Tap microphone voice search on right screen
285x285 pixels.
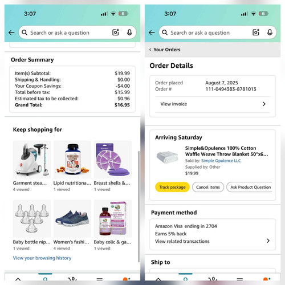click(x=270, y=32)
